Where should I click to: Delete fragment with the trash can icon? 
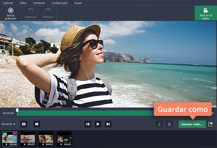click(169, 124)
